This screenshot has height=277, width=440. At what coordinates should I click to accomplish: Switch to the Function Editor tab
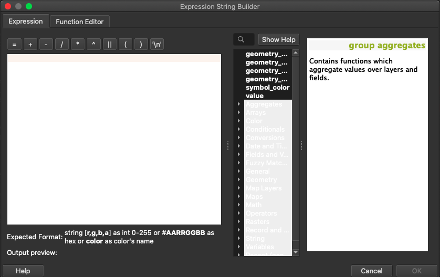coord(80,22)
